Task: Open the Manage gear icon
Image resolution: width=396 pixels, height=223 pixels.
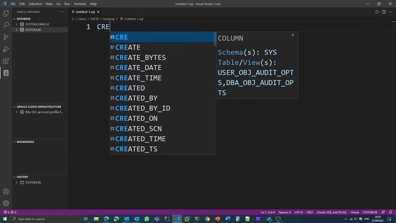Action: (6, 203)
